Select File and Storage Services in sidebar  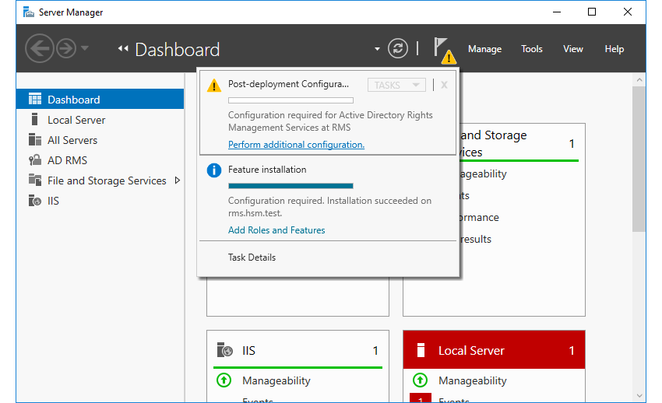(x=100, y=180)
